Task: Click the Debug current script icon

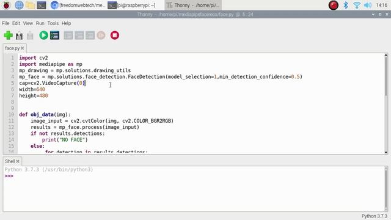Action: point(54,35)
